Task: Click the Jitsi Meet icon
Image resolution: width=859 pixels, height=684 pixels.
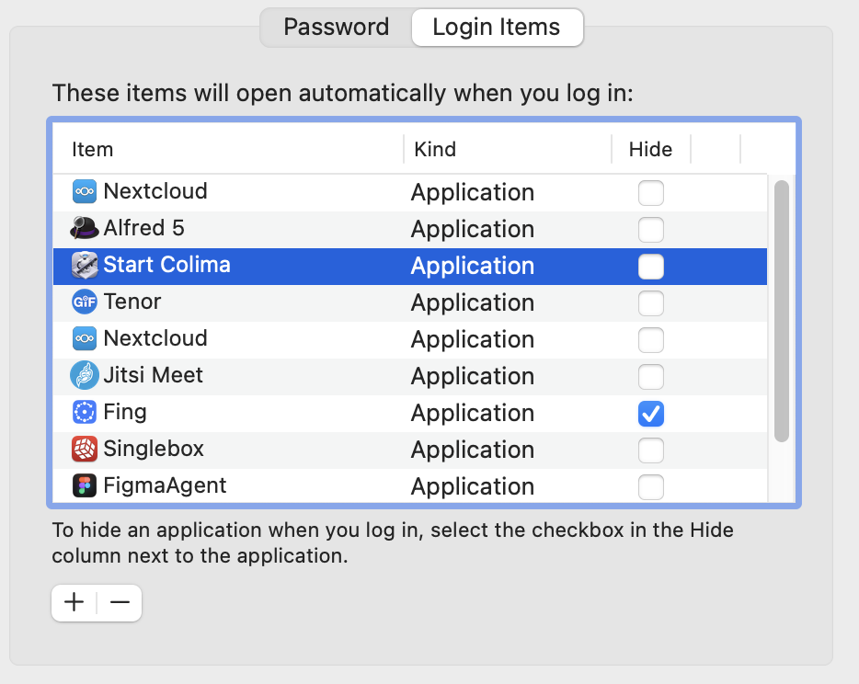Action: pos(85,375)
